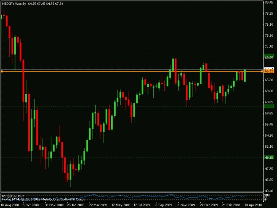Click the 43.40 price axis label

click(x=269, y=191)
